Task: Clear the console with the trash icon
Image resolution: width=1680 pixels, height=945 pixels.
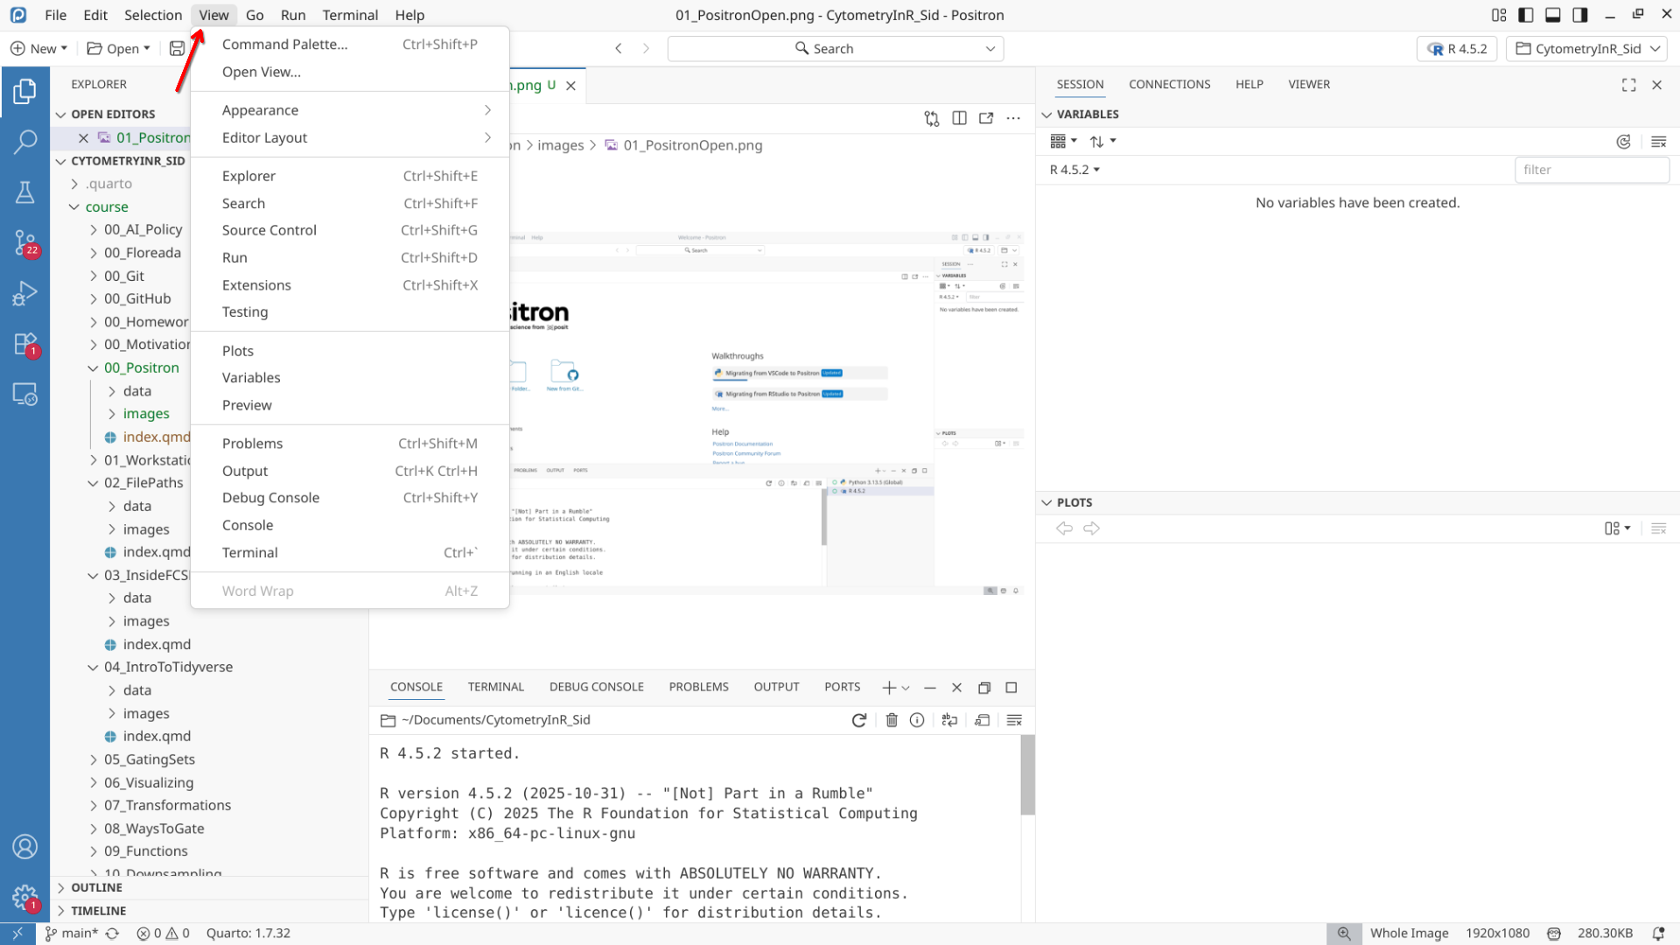Action: (x=892, y=720)
